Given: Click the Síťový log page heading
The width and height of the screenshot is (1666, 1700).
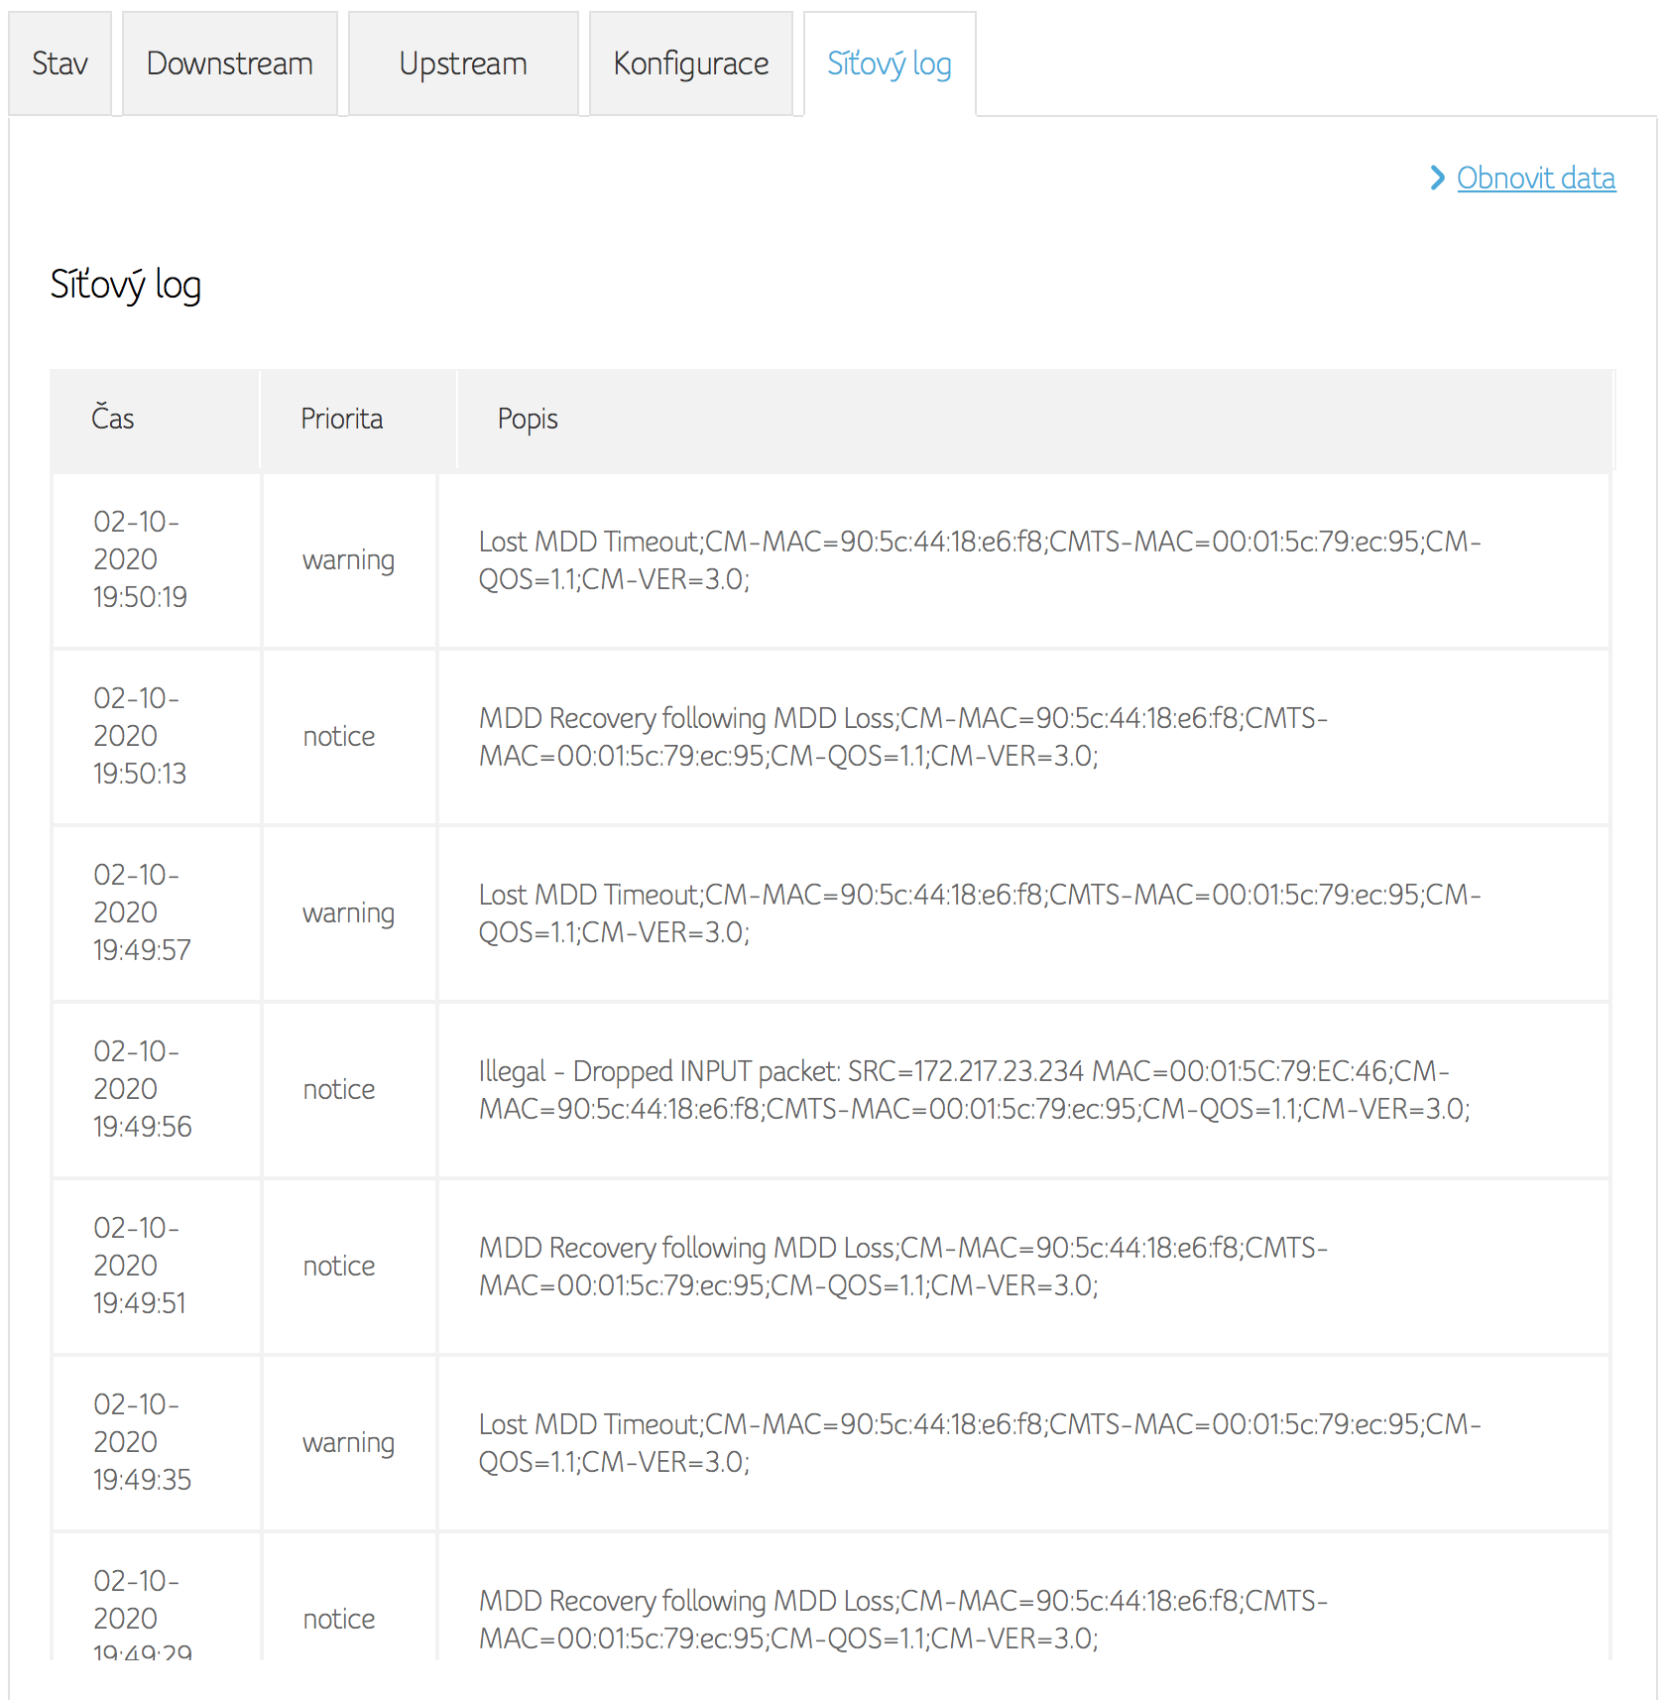Looking at the screenshot, I should pos(126,285).
